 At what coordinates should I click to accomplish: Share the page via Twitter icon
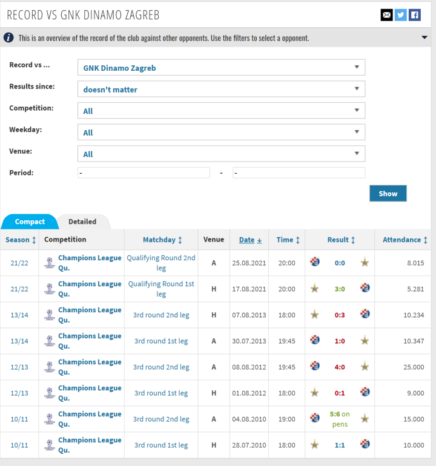pos(400,15)
